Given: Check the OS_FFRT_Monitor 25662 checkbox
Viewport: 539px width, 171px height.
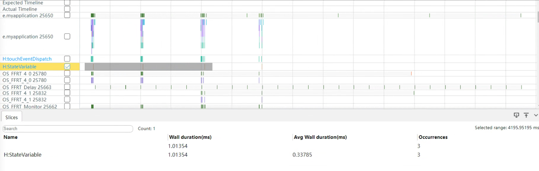Looking at the screenshot, I should point(67,106).
